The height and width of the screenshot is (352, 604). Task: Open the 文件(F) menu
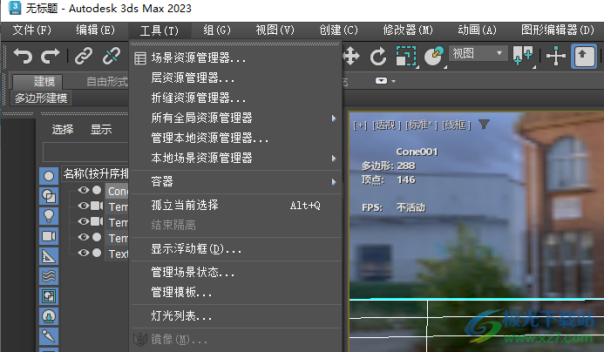[31, 30]
